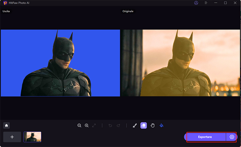
Task: Maximize the HitPaw window
Action: pyautogui.click(x=225, y=3)
